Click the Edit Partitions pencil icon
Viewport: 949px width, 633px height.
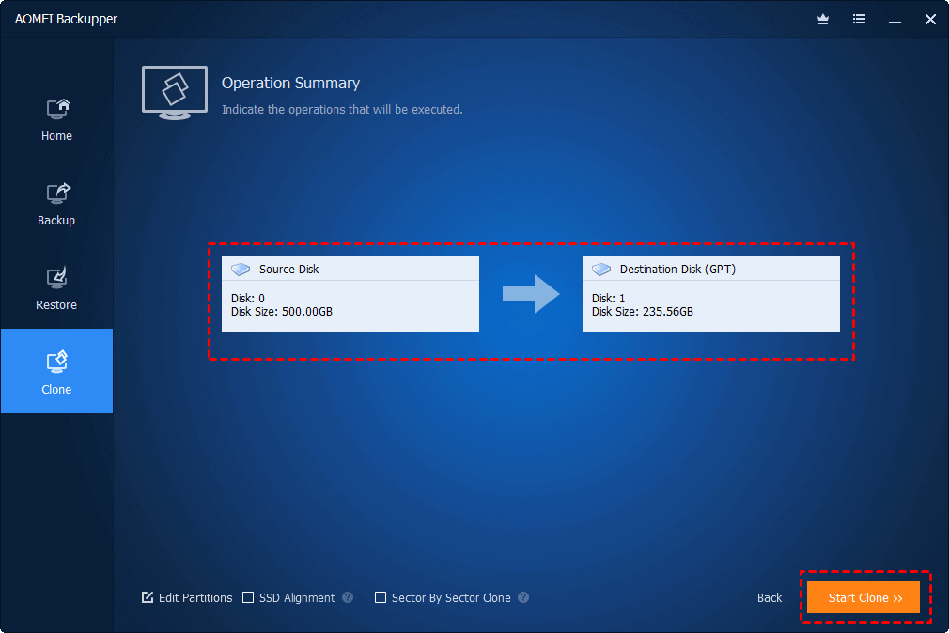coord(148,597)
